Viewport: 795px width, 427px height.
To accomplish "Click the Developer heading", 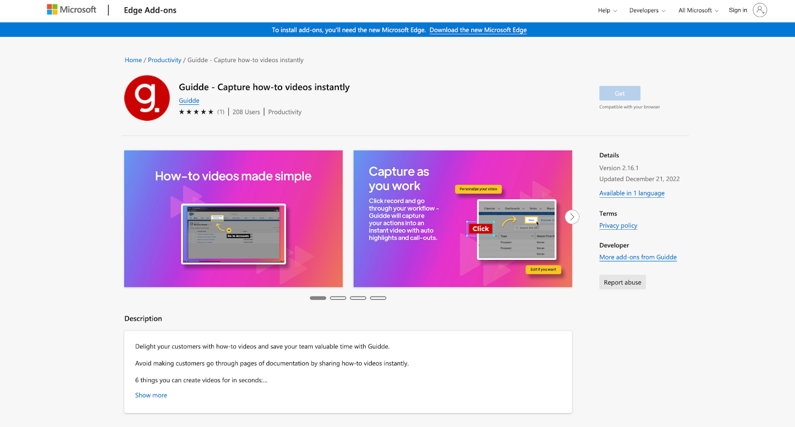I will coord(614,246).
